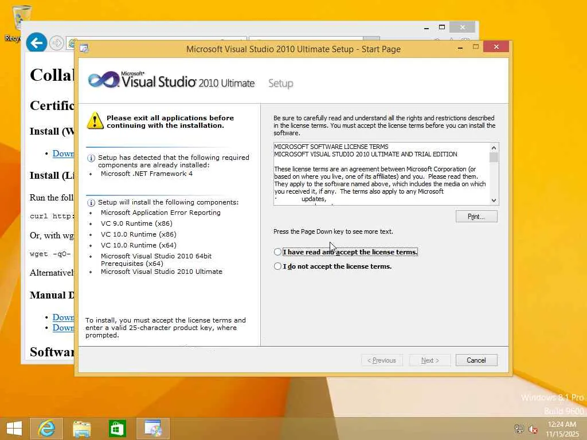
Task: Click the muted volume tray icon
Action: click(x=533, y=429)
